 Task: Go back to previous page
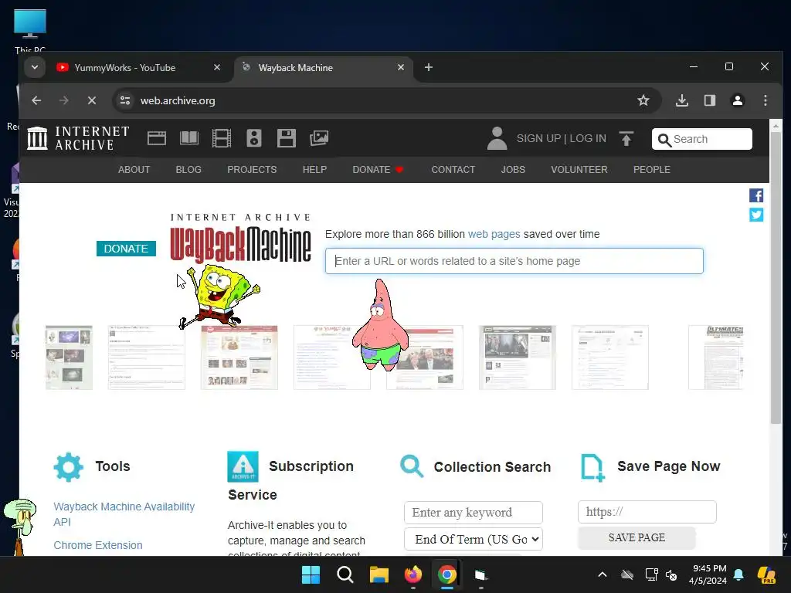36,100
